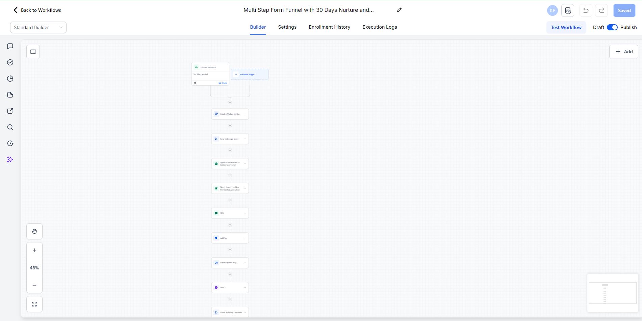Screen dimensions: 642x321
Task: Open Stats on the Inbound Webhook trigger
Action: [223, 83]
